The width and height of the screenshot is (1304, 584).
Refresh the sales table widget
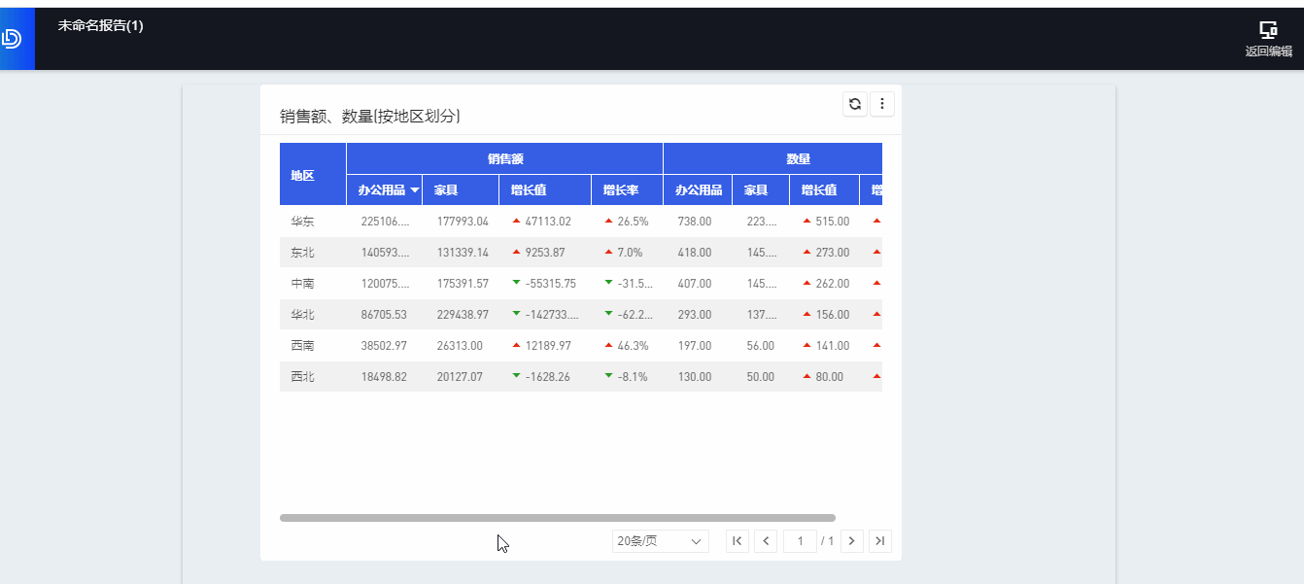tap(855, 104)
